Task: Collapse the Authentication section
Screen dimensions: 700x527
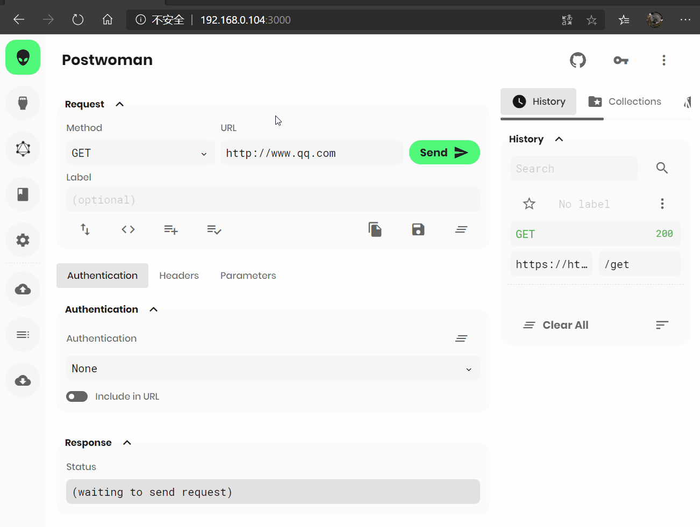Action: [x=154, y=309]
